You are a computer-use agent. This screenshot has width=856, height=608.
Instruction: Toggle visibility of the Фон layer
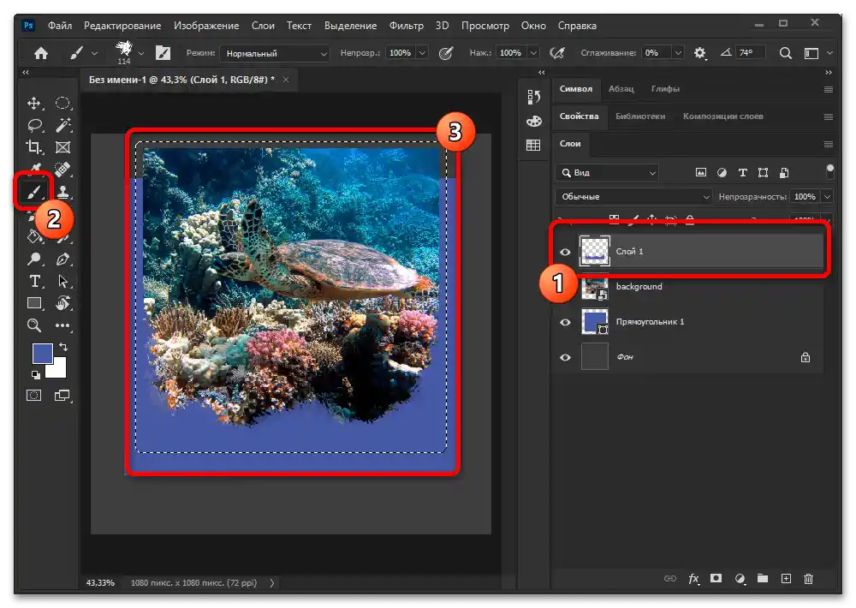565,357
